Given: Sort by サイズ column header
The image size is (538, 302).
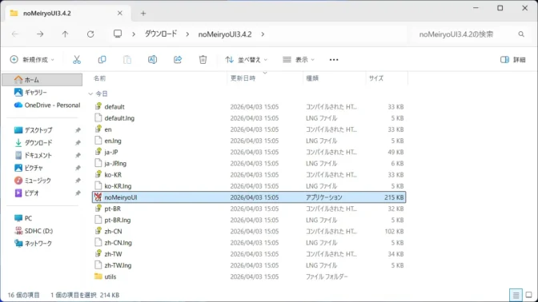Looking at the screenshot, I should [x=376, y=78].
